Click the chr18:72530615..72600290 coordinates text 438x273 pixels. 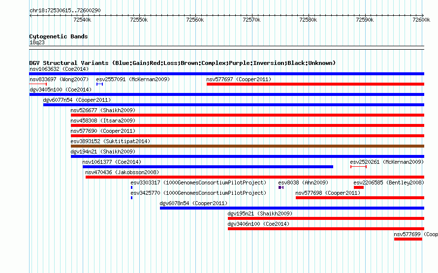click(x=65, y=10)
